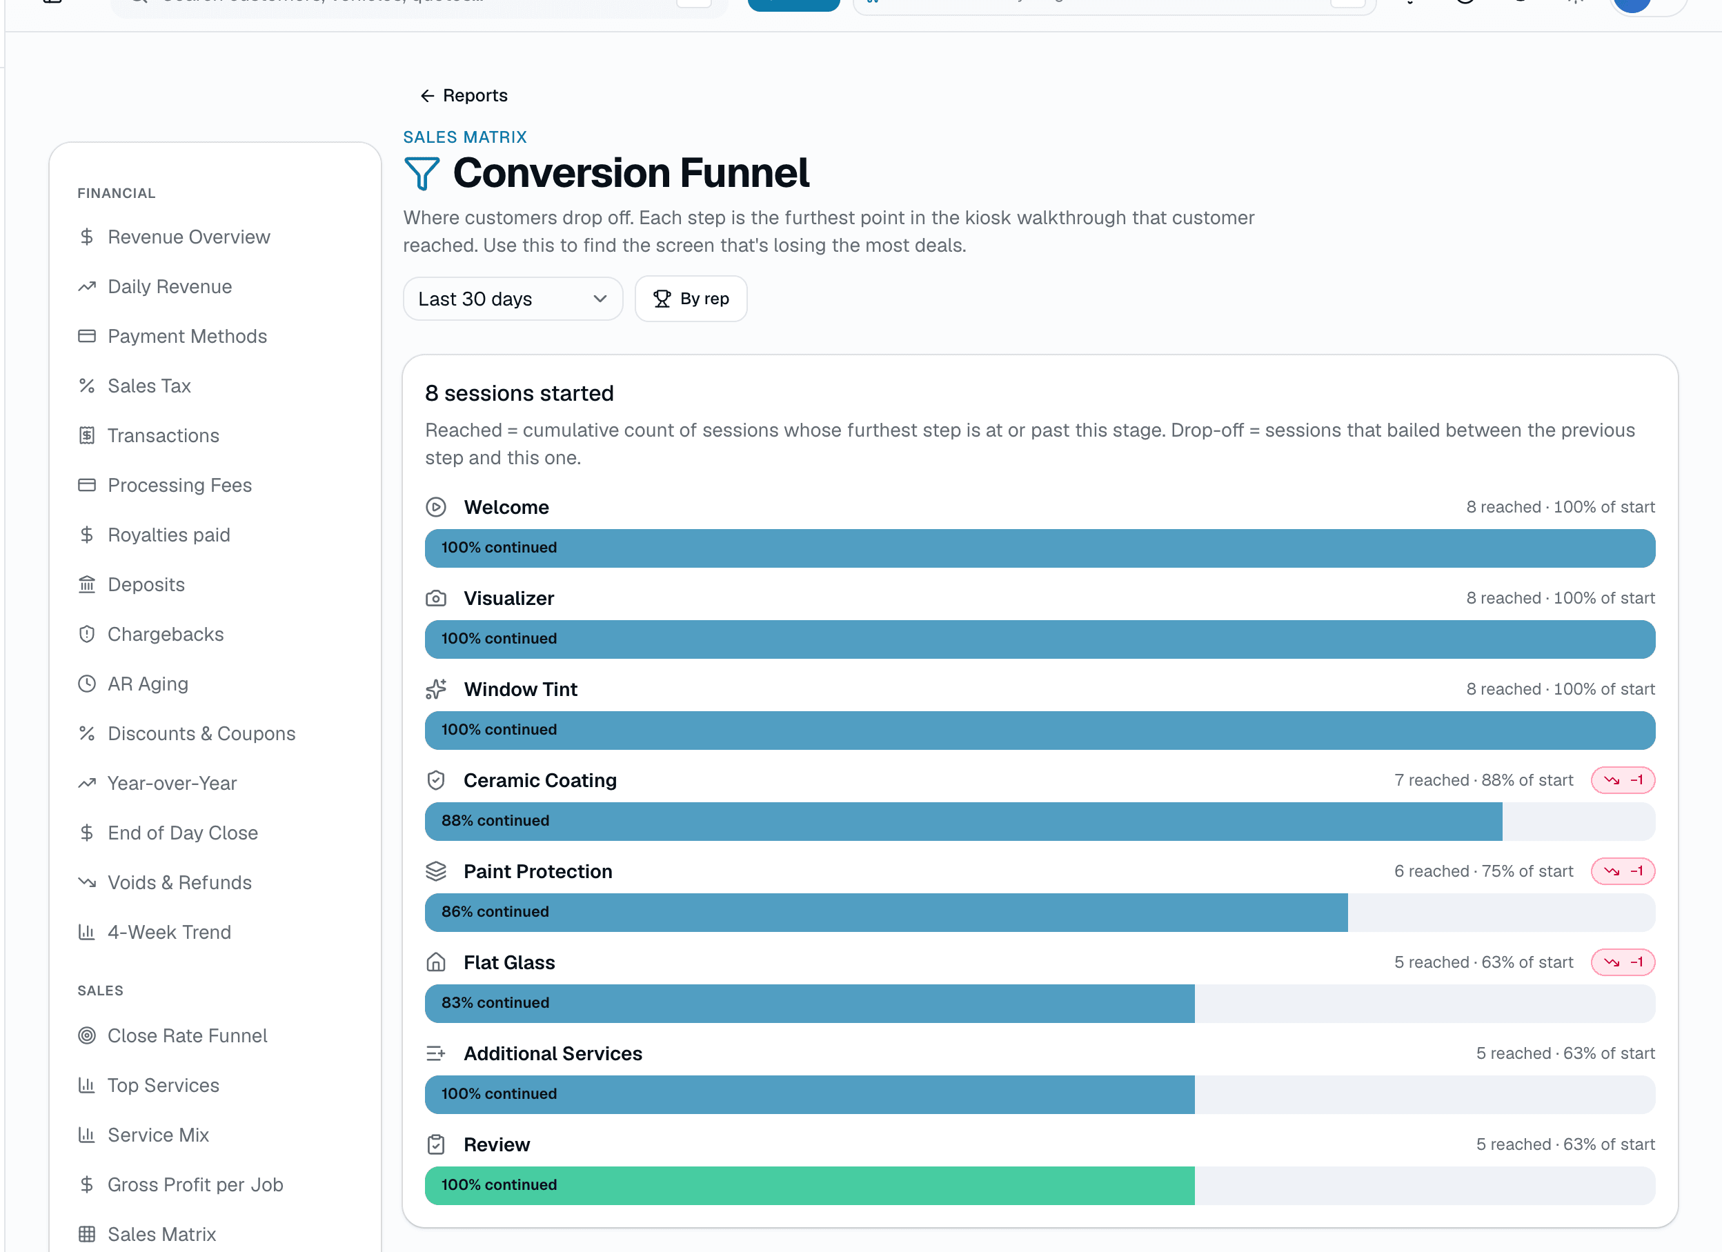Viewport: 1722px width, 1252px height.
Task: Click the Close Rate Funnel target icon
Action: click(x=86, y=1035)
